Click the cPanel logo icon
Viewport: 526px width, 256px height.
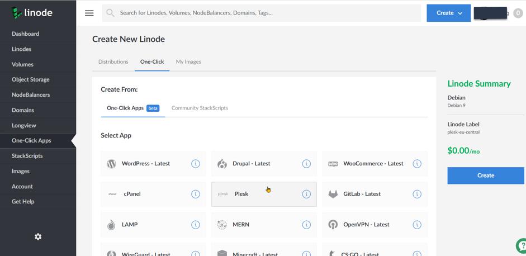point(112,194)
